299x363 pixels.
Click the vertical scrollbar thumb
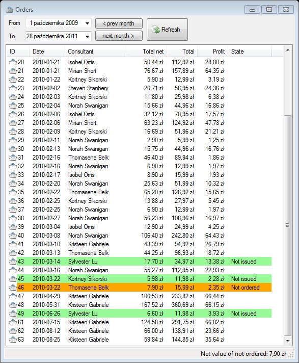(287, 225)
